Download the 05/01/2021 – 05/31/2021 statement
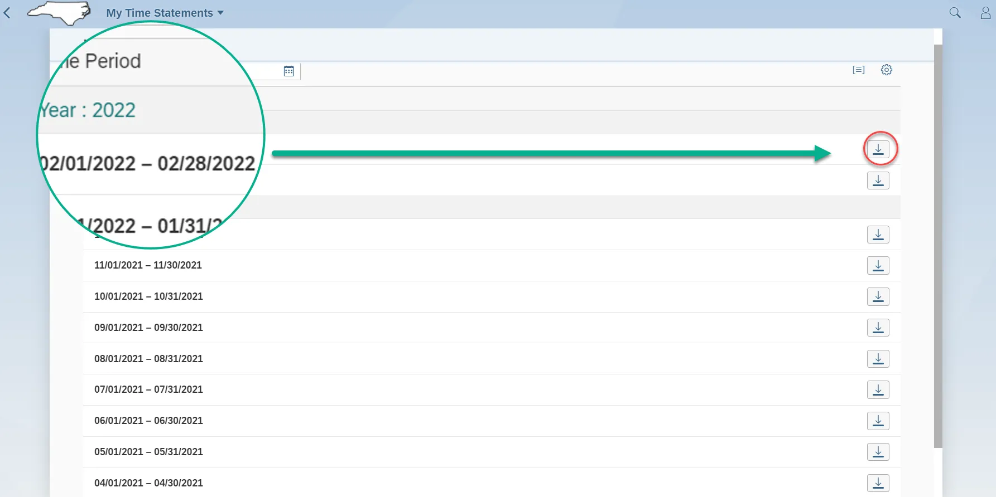The width and height of the screenshot is (996, 497). click(x=878, y=452)
